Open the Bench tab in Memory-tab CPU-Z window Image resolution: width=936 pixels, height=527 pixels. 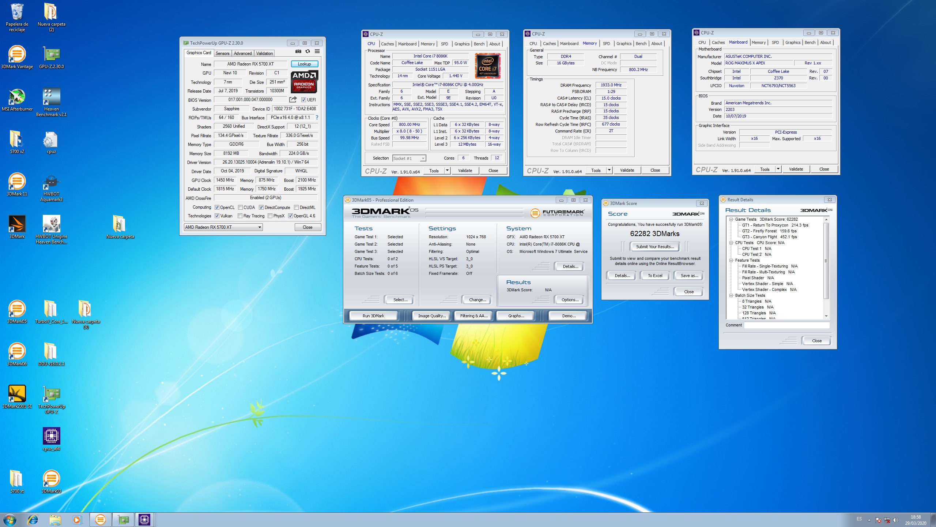click(641, 44)
